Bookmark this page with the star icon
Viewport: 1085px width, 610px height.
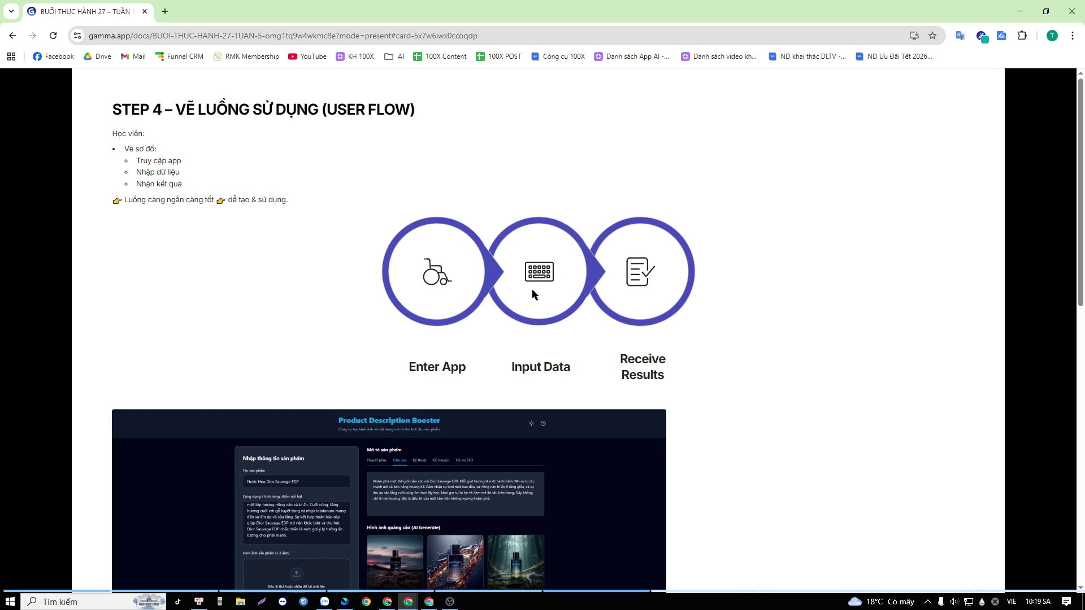(932, 36)
